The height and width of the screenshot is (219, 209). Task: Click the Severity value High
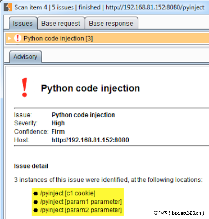pos(58,123)
